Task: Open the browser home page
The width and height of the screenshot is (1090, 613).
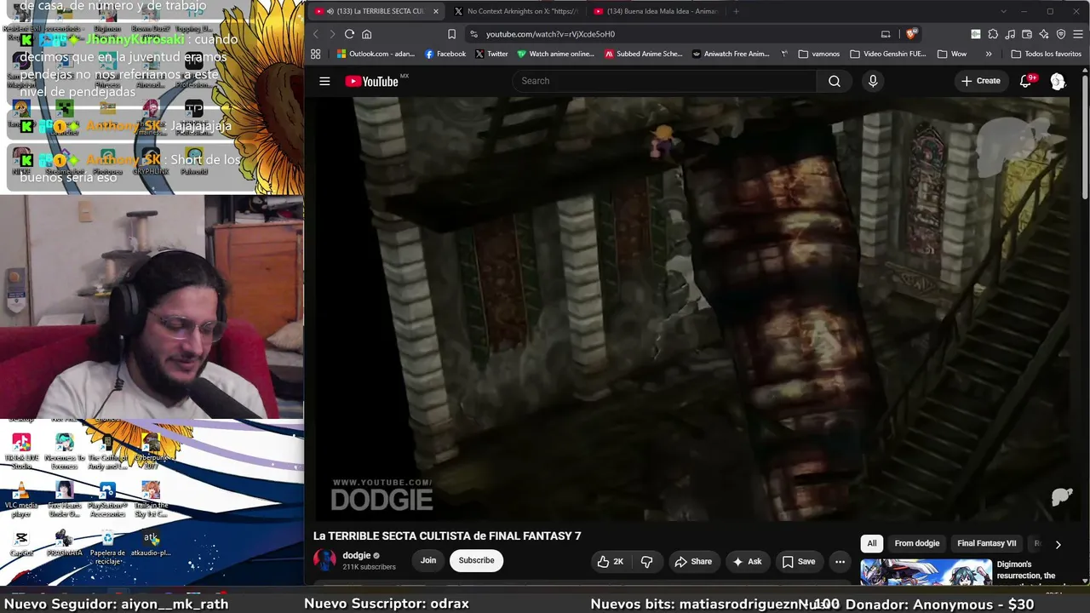Action: [367, 34]
